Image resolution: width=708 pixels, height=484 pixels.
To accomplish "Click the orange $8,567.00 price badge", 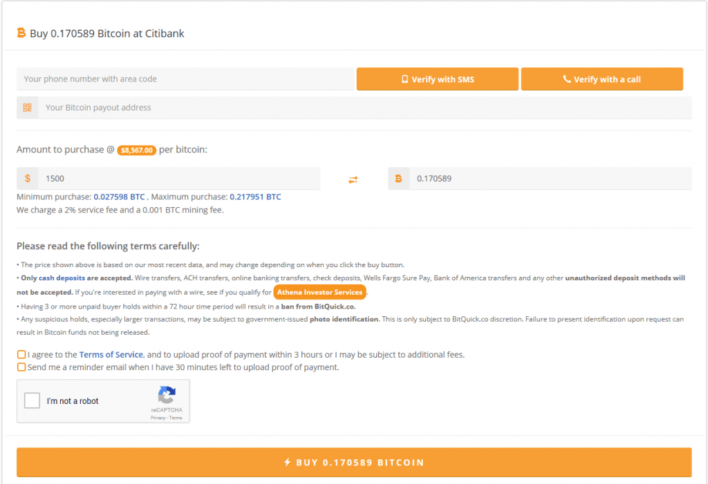I will tap(136, 149).
